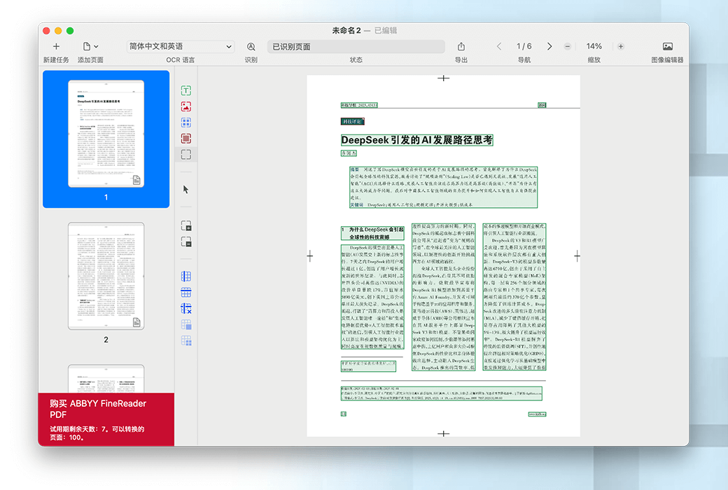
Task: Add a vertical separator to table
Action: (186, 276)
